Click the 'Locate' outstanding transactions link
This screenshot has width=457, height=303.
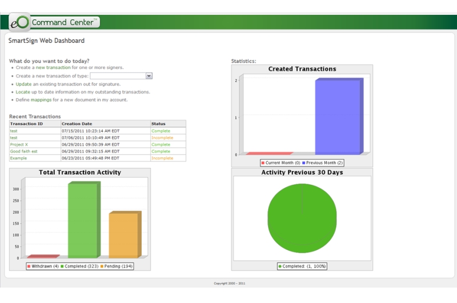tap(23, 92)
